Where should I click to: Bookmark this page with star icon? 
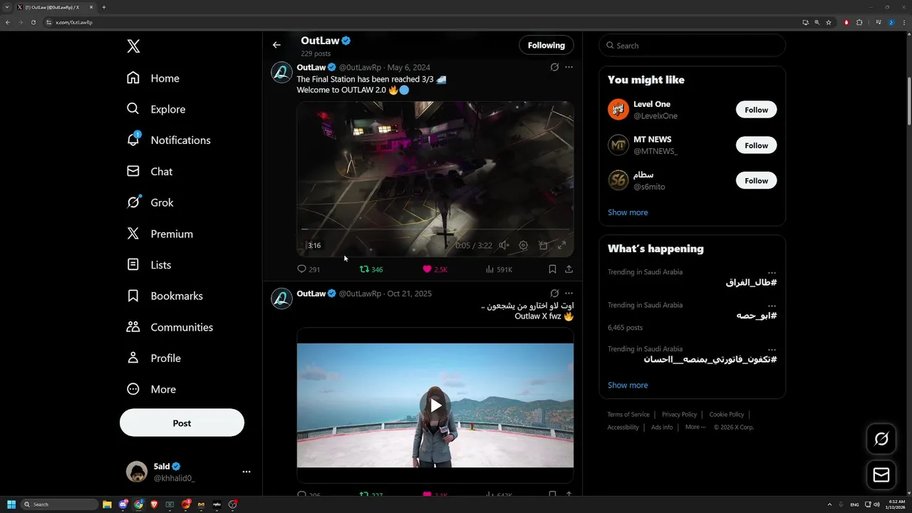coord(829,22)
